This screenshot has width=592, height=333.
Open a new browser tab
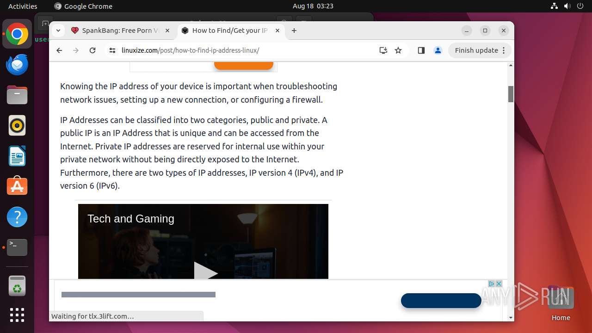pos(294,31)
